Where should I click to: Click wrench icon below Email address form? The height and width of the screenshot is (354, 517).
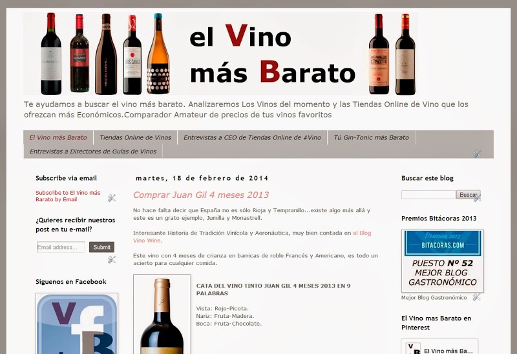[x=112, y=260]
